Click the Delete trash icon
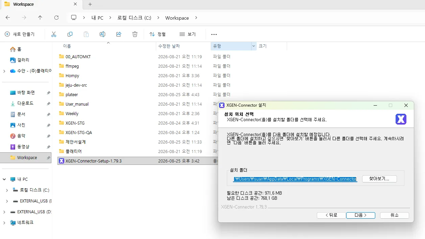Image resolution: width=425 pixels, height=239 pixels. [135, 34]
